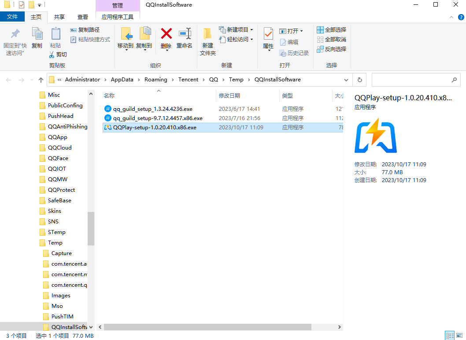This screenshot has width=466, height=340.
Task: Open the Easy access dropdown
Action: (x=236, y=40)
